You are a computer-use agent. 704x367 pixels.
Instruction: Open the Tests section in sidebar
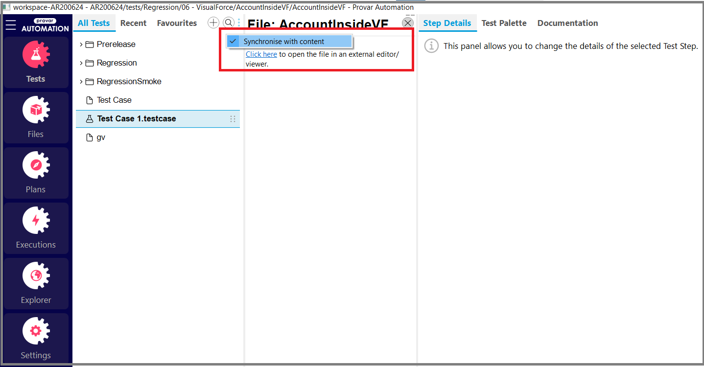tap(36, 63)
